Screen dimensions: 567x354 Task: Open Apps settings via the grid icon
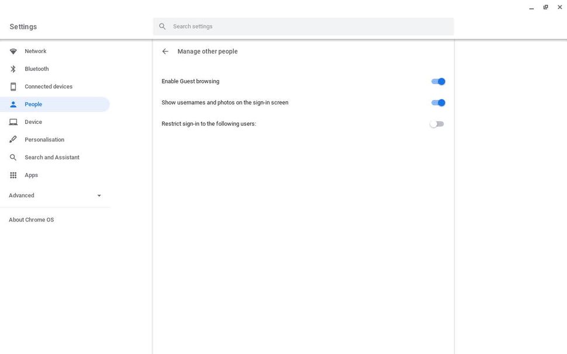[13, 175]
